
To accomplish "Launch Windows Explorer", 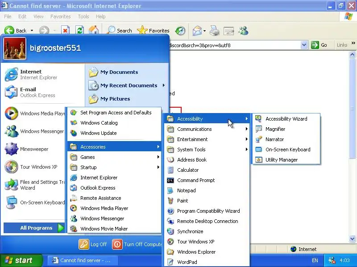I will 207,252.
